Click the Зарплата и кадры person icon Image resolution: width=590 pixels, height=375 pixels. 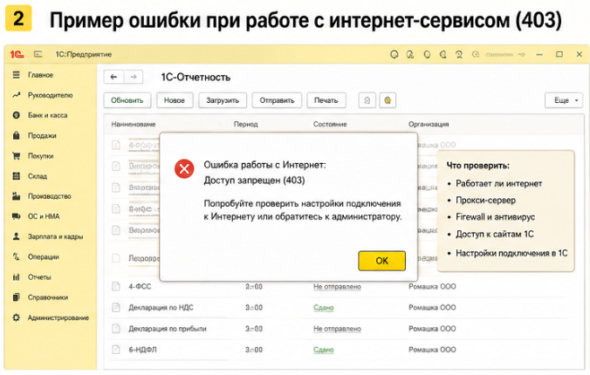click(x=16, y=236)
